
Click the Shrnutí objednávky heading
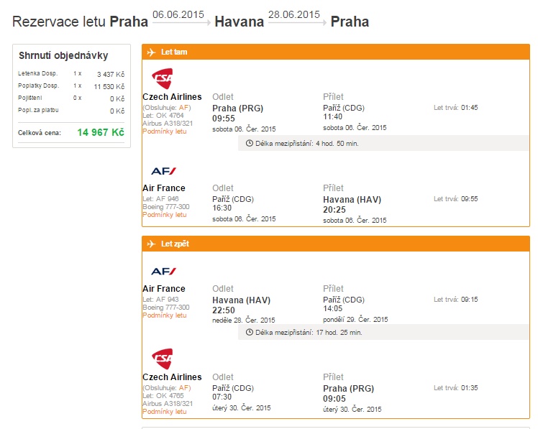(63, 55)
